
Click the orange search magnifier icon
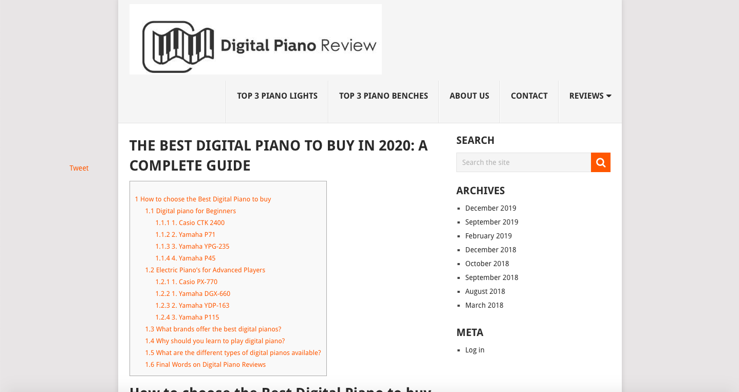[600, 162]
